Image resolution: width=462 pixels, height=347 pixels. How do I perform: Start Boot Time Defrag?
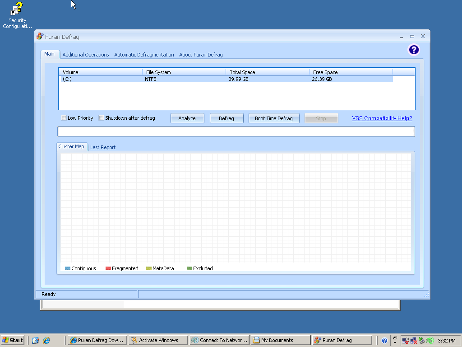(x=273, y=118)
